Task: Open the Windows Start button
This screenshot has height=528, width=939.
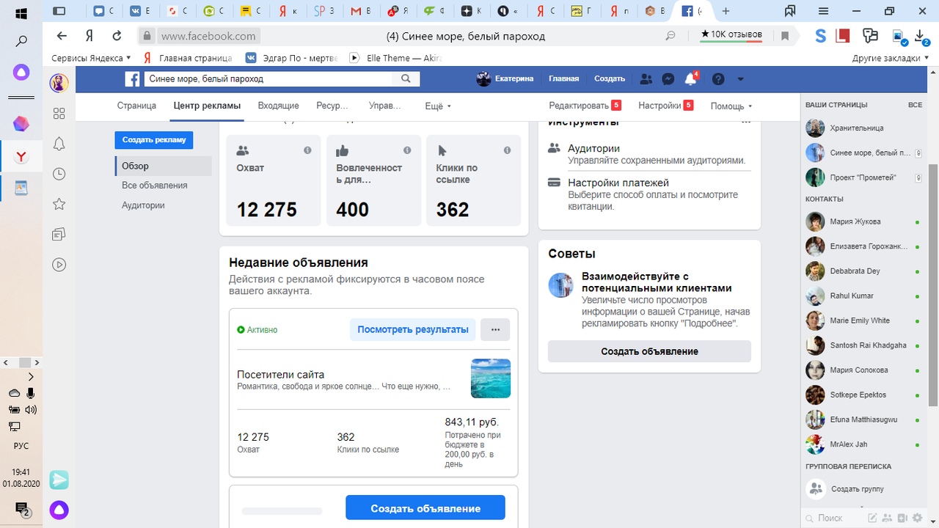Action: (x=21, y=13)
